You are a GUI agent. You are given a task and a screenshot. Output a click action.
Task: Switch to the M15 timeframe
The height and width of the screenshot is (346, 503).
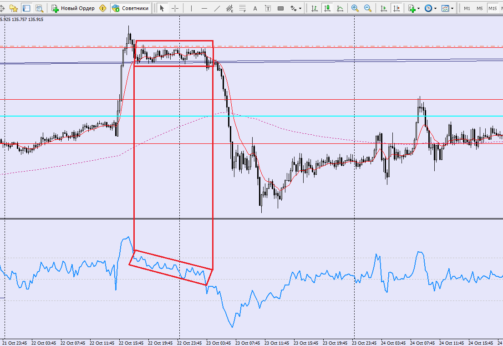(493, 8)
